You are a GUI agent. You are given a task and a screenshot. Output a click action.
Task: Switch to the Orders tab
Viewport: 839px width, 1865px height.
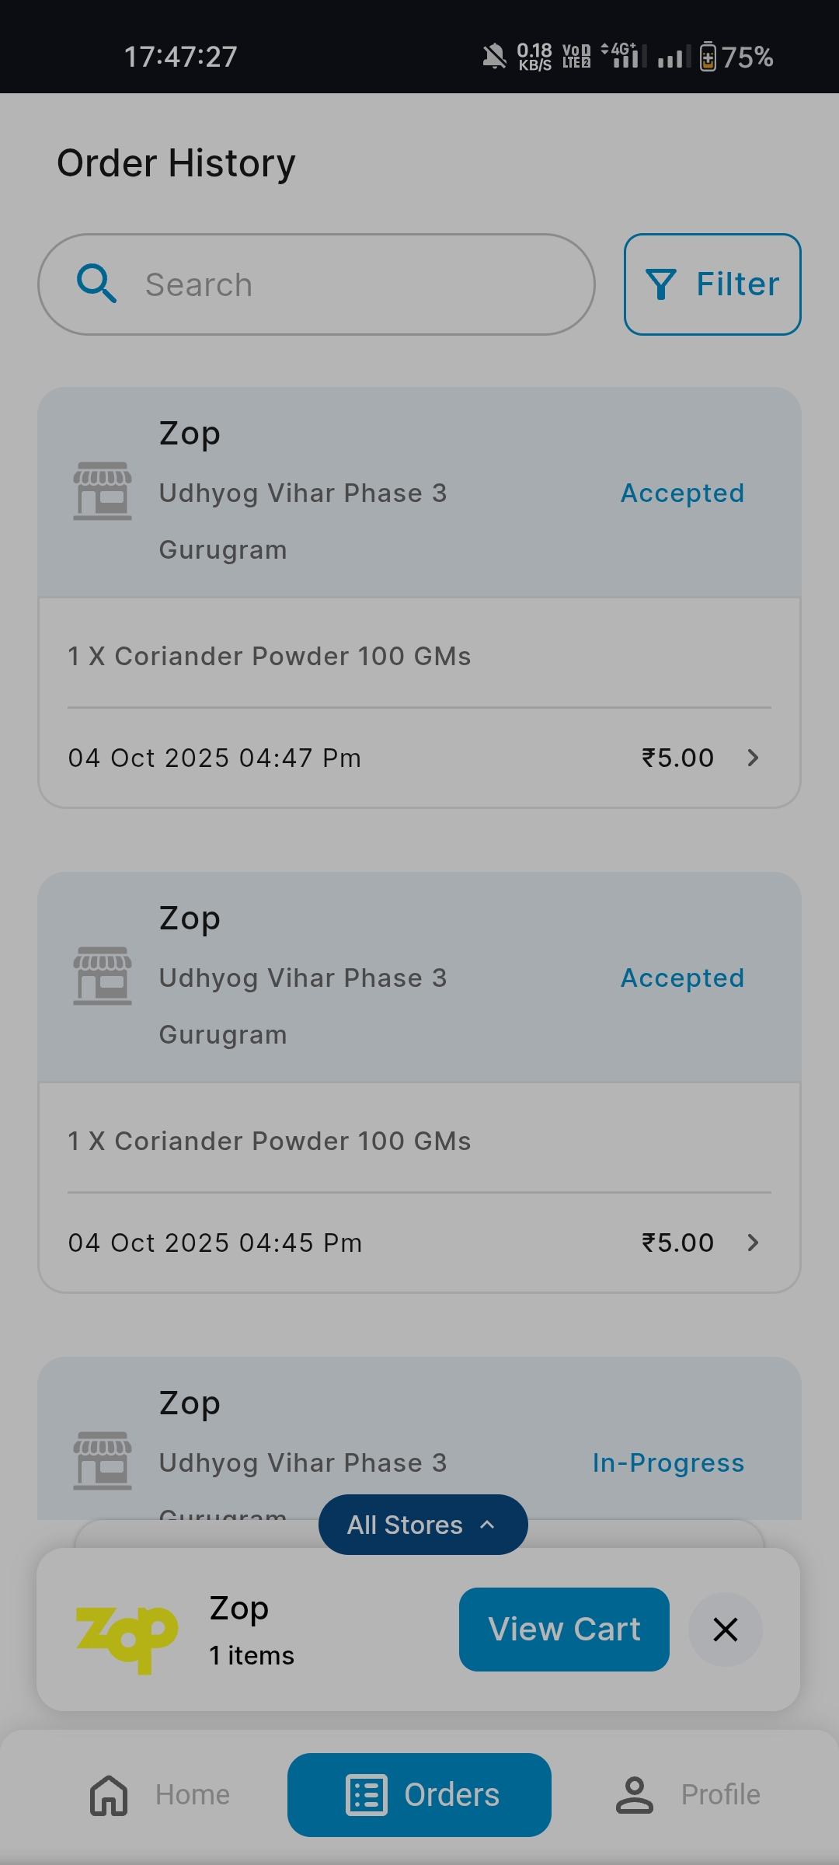419,1795
